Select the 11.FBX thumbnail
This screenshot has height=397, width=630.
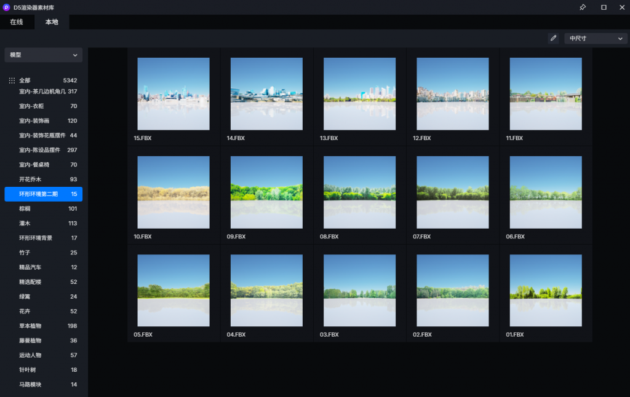tap(546, 94)
